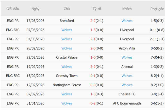
Task: Open the Chelsea FC team link
Action: click(x=127, y=94)
